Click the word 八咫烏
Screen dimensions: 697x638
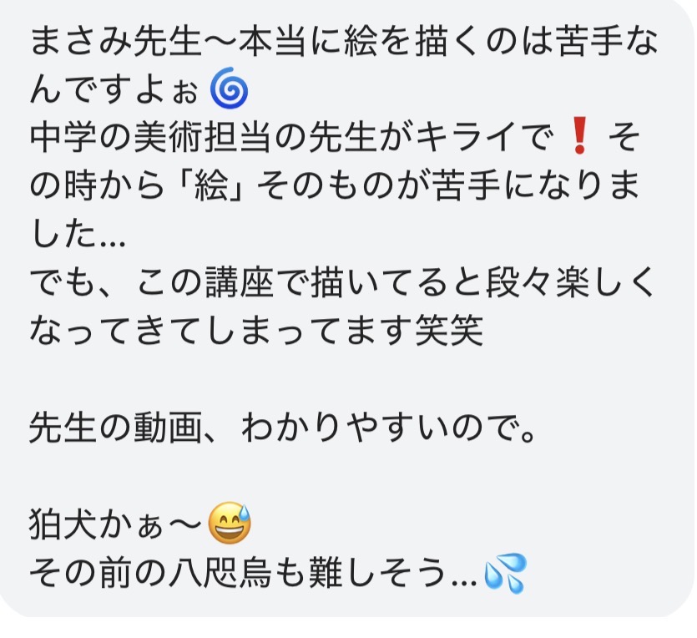[220, 573]
